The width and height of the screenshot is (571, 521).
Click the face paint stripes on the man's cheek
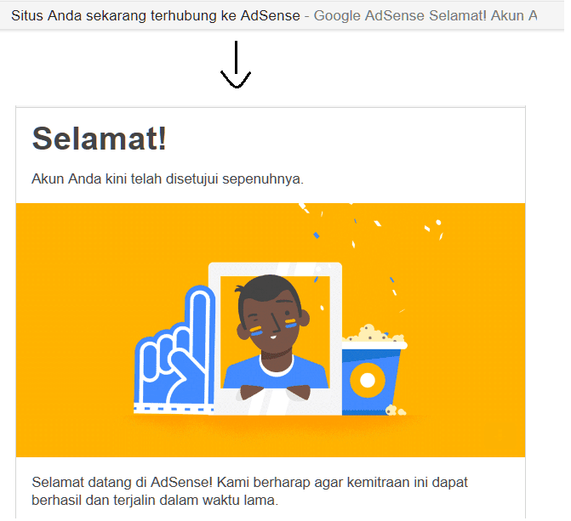coord(290,323)
